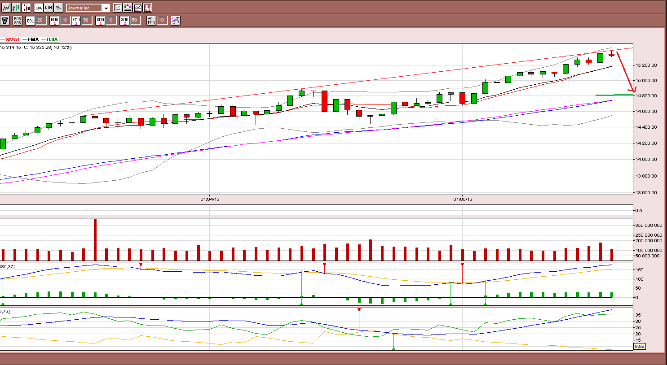Click the 15 200,00 price axis label

646,65
